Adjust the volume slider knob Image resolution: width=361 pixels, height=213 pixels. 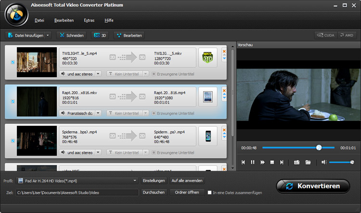[x=352, y=162]
